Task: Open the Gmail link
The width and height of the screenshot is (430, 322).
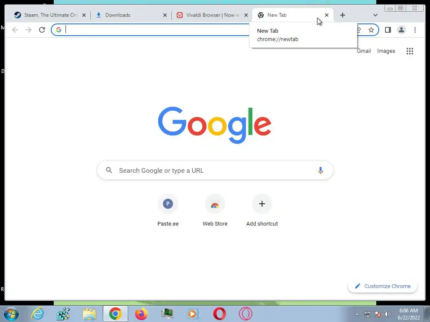Action: (364, 51)
